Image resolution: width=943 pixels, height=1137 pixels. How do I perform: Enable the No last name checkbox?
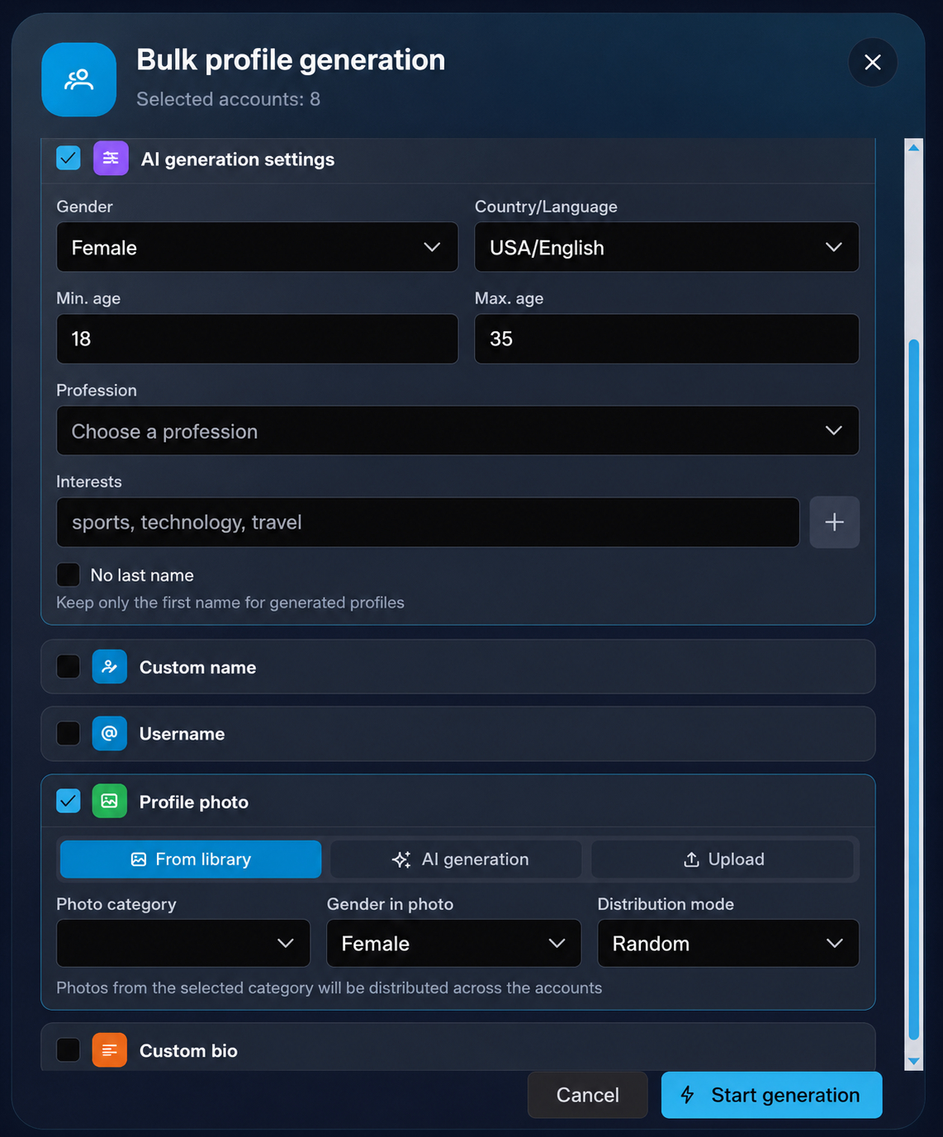68,575
